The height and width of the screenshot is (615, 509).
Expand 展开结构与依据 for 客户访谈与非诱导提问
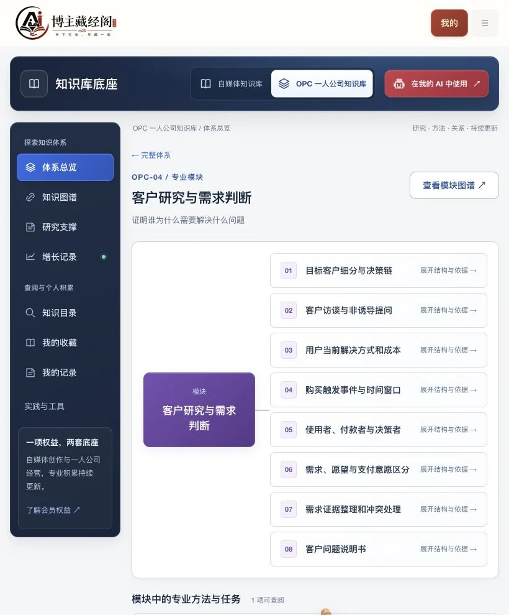click(x=448, y=310)
